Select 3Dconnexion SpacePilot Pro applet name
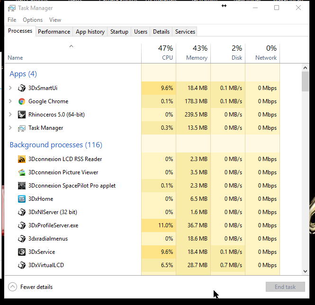 click(x=72, y=186)
